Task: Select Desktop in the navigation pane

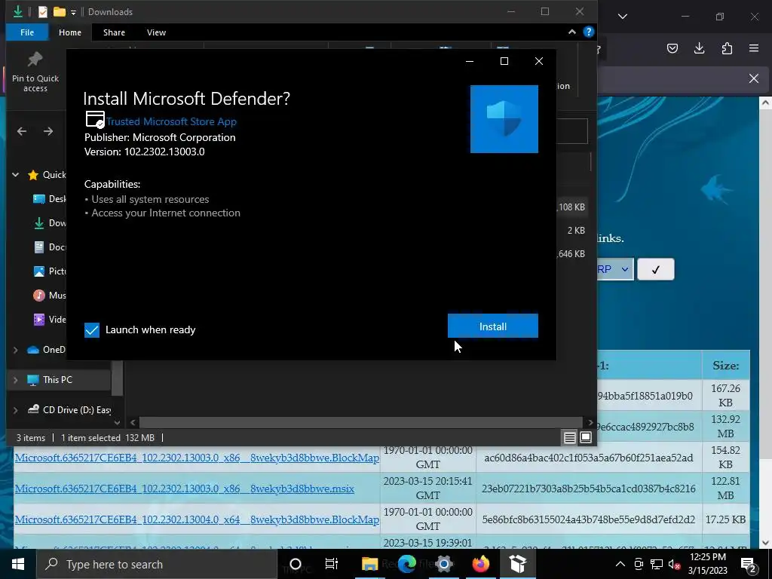Action: tap(49, 199)
